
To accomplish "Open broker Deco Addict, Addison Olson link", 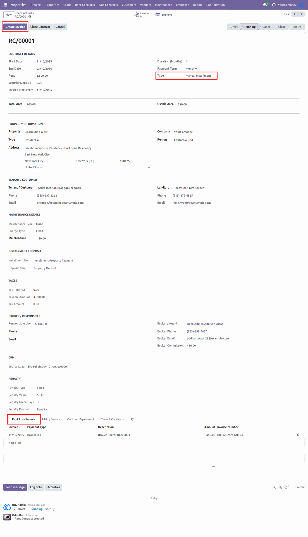I will pyautogui.click(x=205, y=324).
